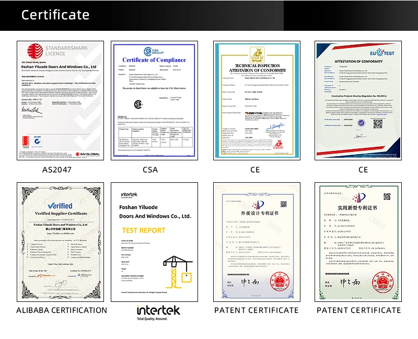Click the PATENT CERTIFICATE caption under the blue-bordered certificate
This screenshot has height=339, width=418.
coord(256,310)
